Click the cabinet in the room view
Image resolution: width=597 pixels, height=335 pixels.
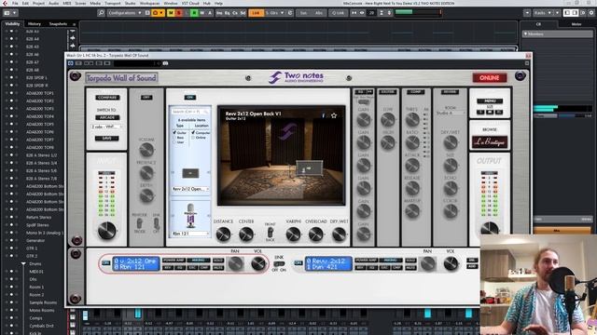[x=309, y=168]
